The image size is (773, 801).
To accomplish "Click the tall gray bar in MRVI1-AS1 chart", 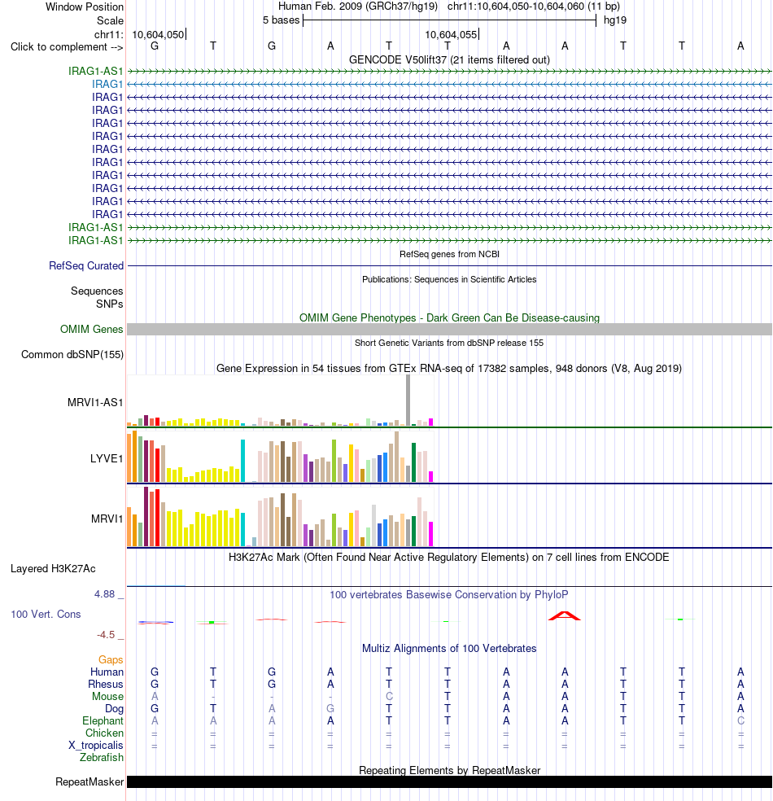I will click(x=408, y=400).
